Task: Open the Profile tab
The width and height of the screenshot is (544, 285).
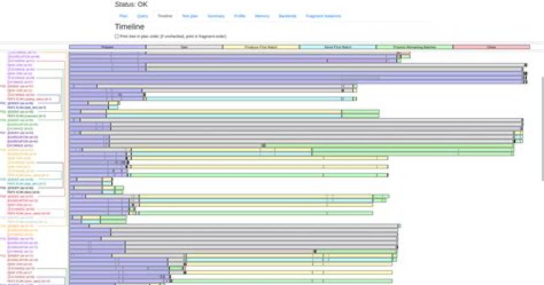Action: (x=239, y=16)
